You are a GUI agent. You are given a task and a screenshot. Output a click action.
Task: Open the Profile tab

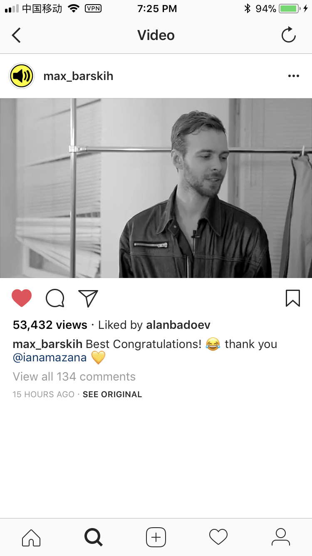tap(281, 537)
